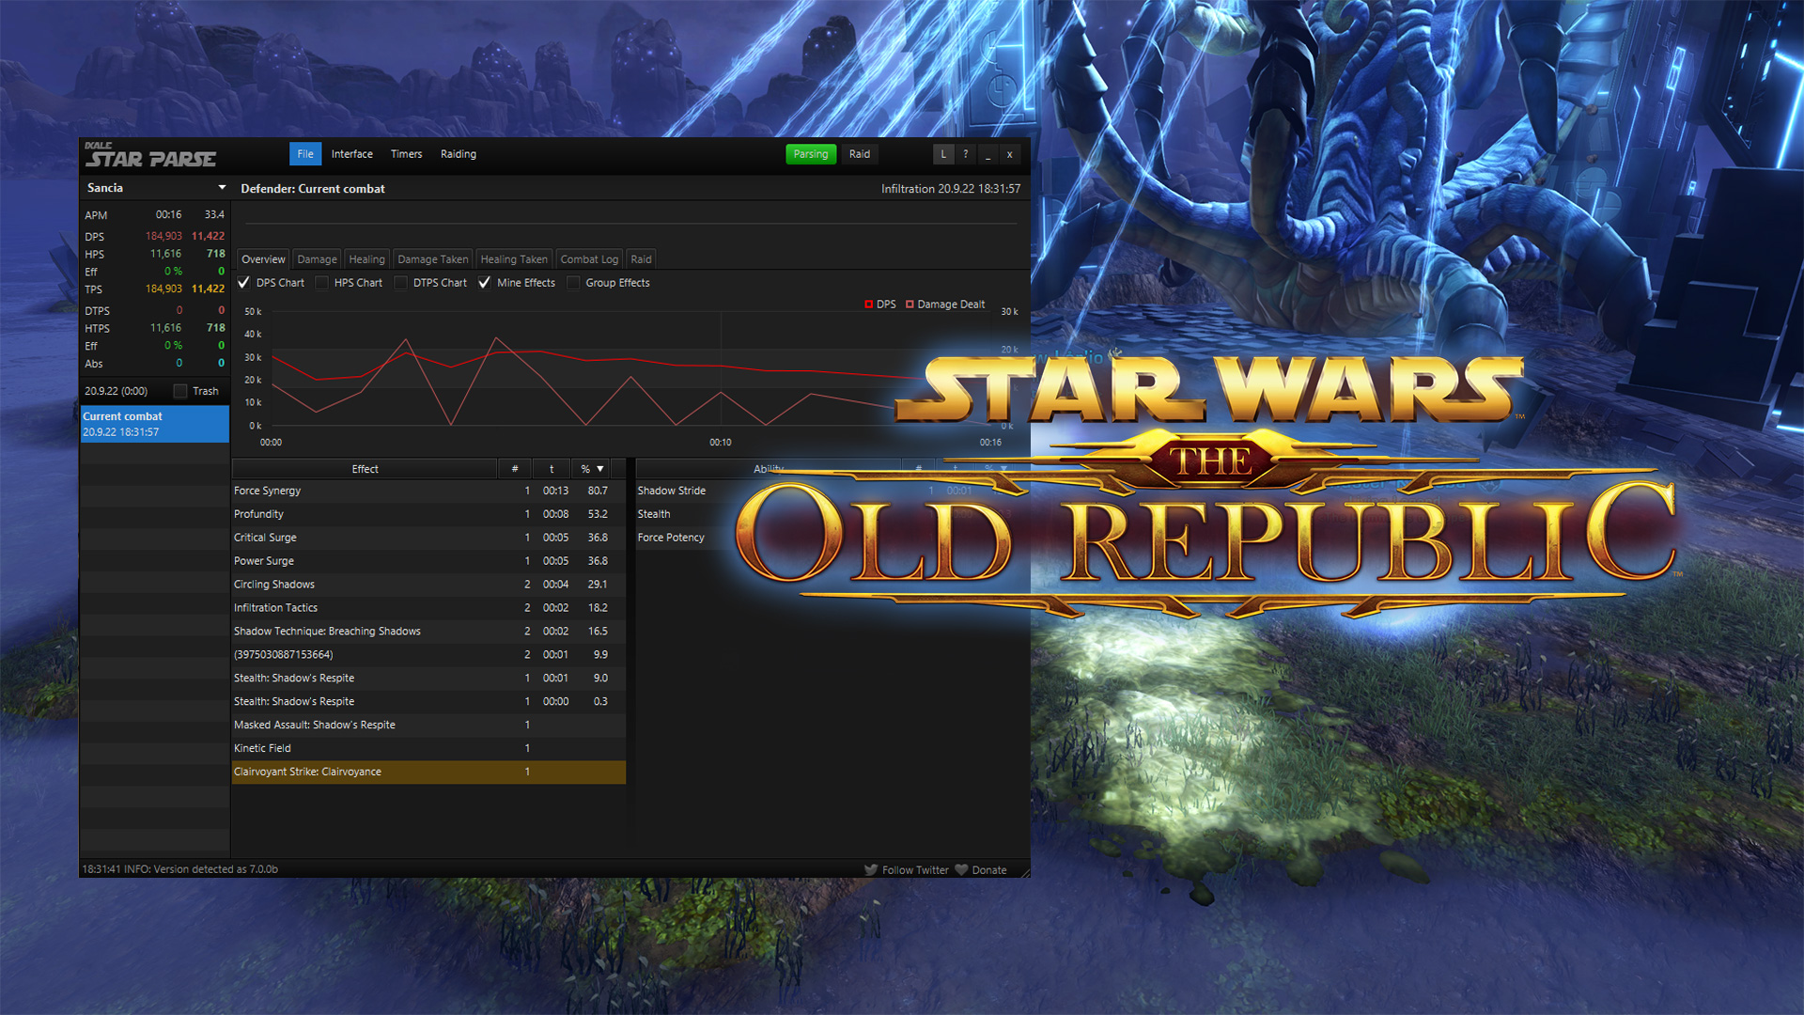
Task: Open the File menu
Action: 305,154
